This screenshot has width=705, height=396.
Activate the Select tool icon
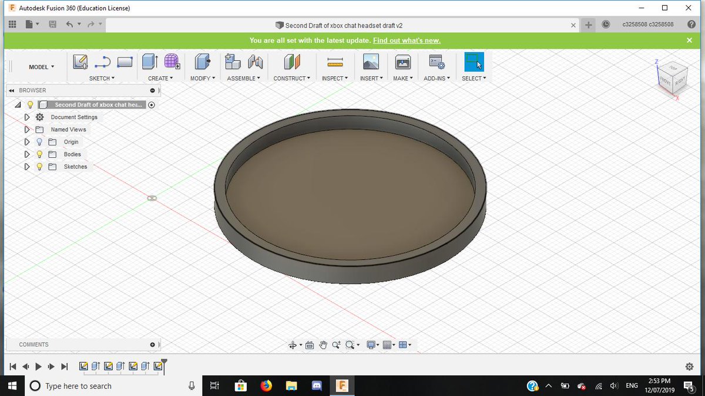(474, 62)
